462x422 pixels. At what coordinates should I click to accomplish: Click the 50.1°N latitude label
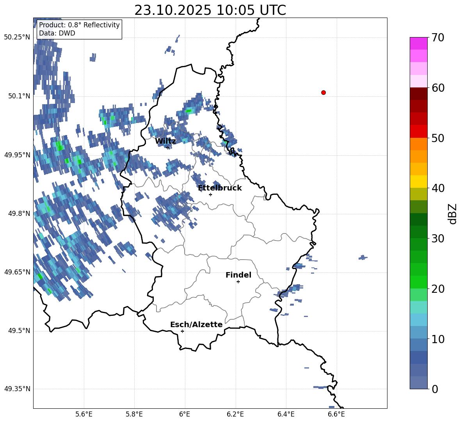tap(19, 96)
